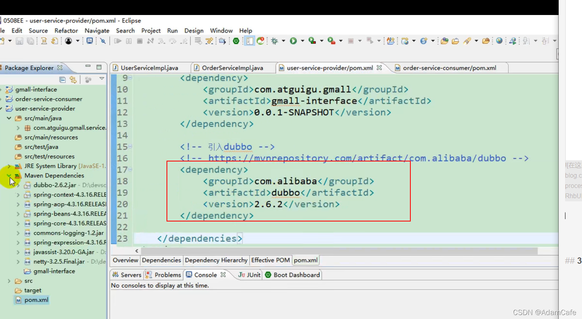The image size is (582, 319).
Task: Click the Suspend debug toolbar icon
Action: 129,41
